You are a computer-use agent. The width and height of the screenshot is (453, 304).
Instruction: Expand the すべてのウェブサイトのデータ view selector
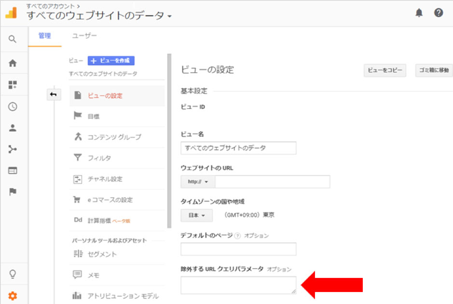coord(99,16)
